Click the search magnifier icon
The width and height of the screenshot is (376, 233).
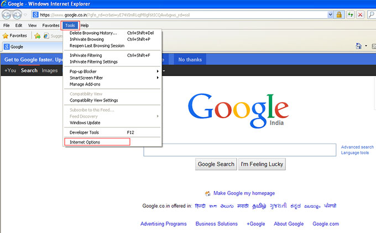[372, 15]
